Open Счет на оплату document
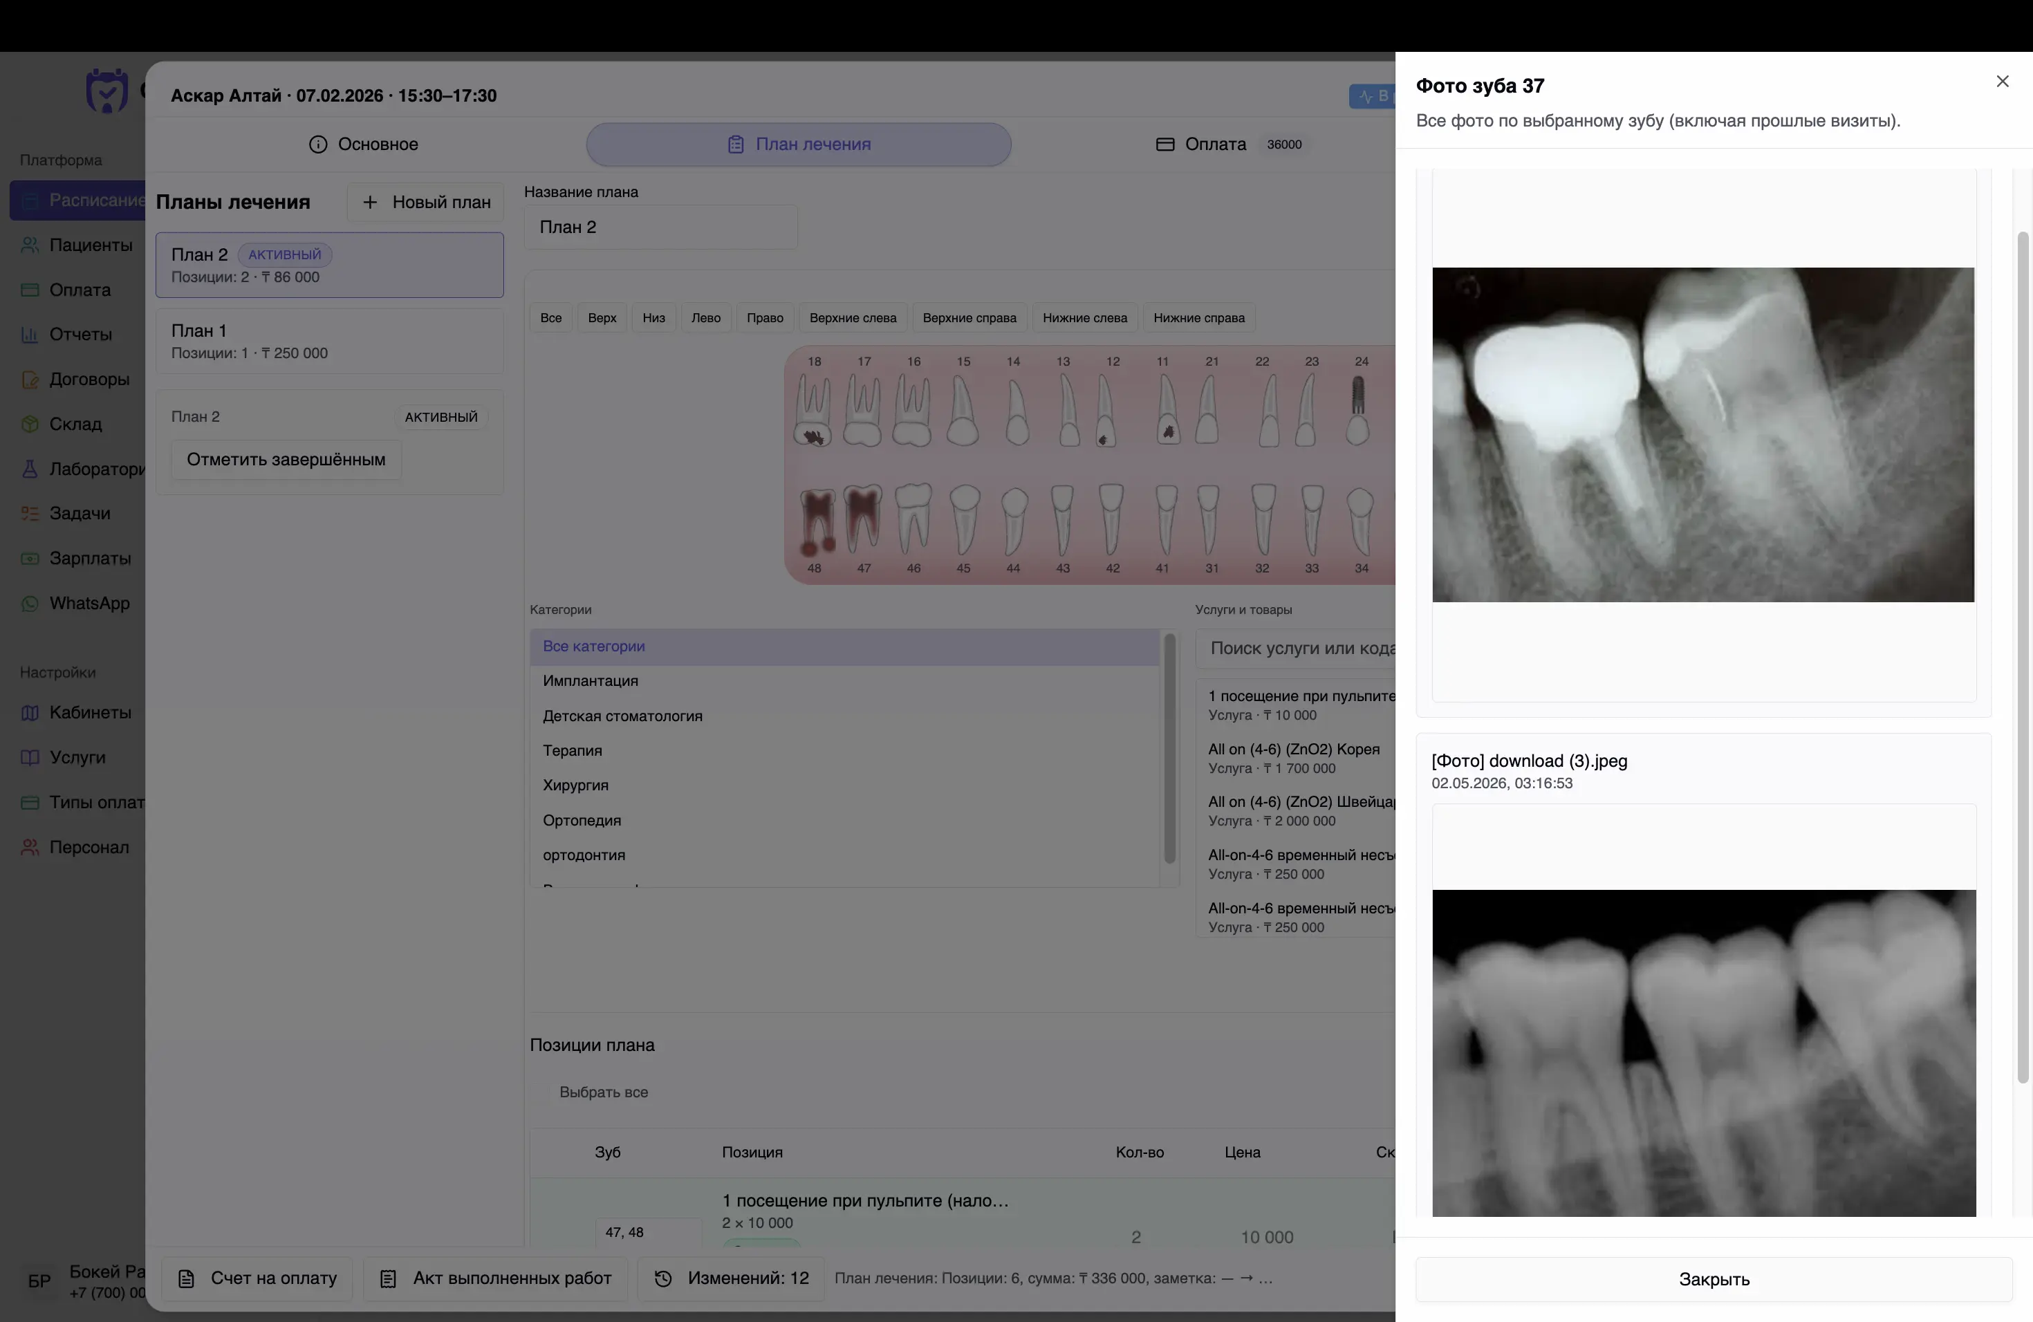 pos(257,1278)
